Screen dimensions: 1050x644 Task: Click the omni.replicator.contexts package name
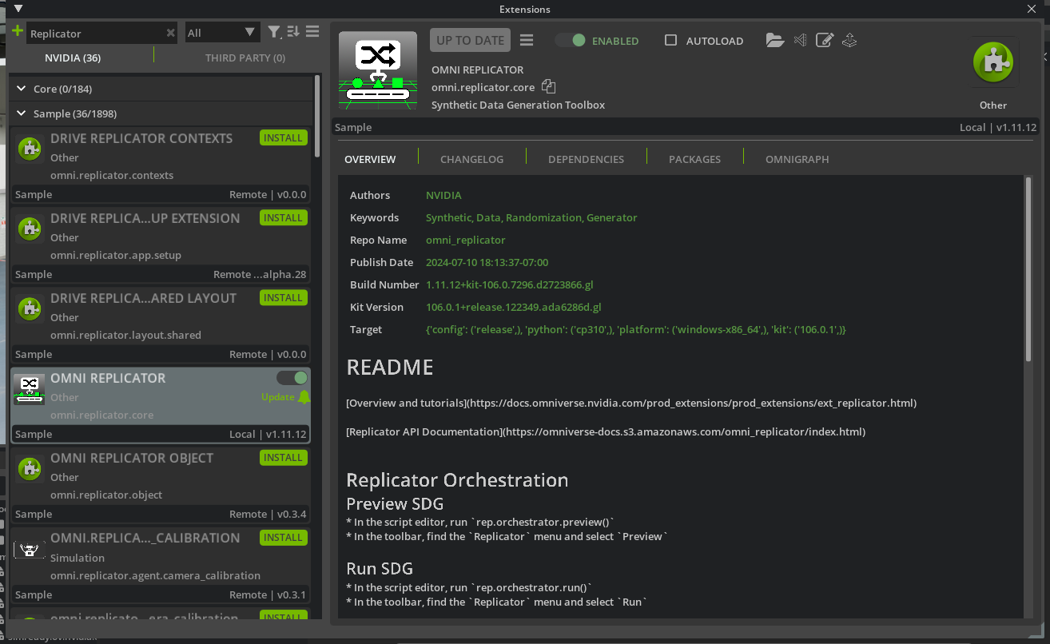click(112, 175)
